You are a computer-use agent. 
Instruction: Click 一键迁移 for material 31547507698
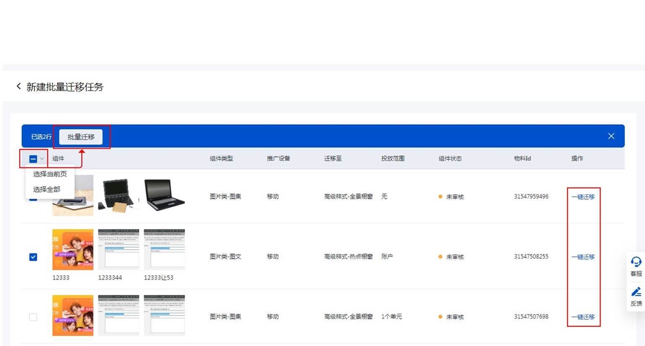point(583,317)
